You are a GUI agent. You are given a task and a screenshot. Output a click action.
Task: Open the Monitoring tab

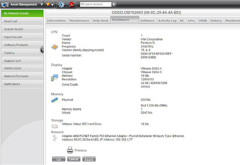tap(232, 21)
